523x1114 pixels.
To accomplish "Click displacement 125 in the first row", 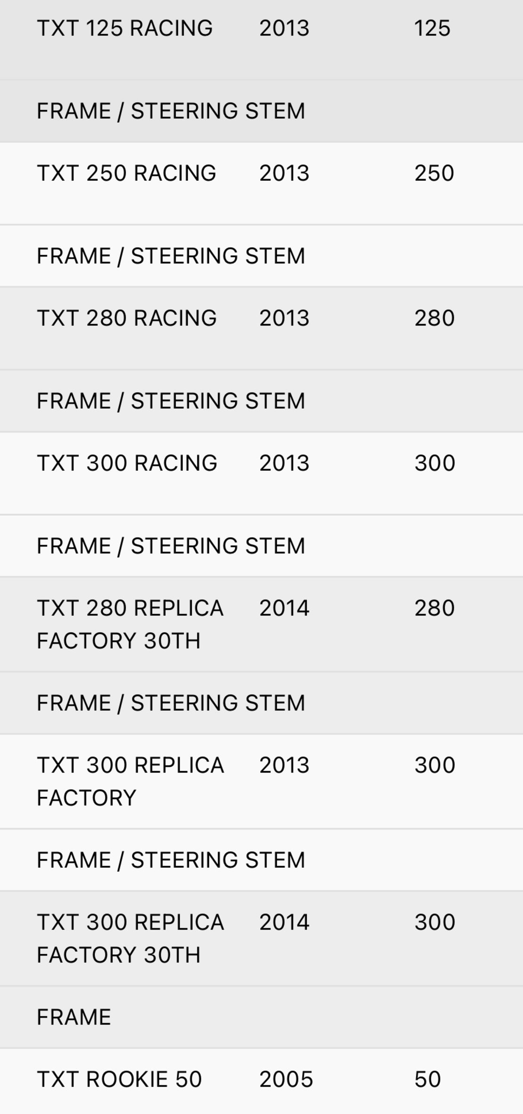I will click(433, 28).
